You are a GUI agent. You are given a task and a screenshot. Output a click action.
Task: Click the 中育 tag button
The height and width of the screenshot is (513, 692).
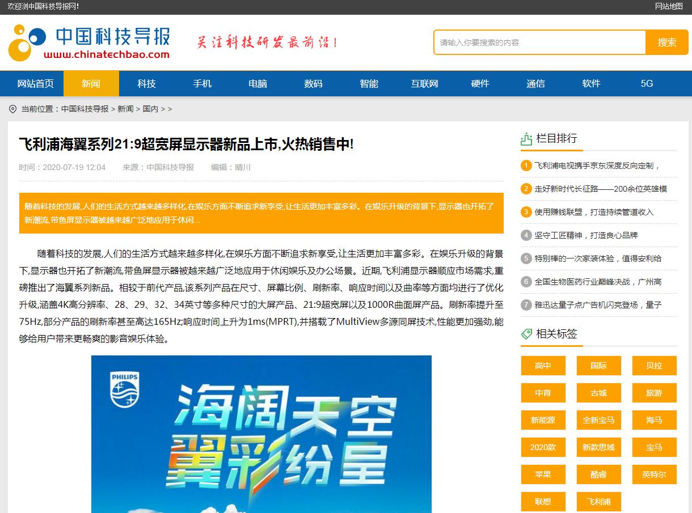(543, 393)
